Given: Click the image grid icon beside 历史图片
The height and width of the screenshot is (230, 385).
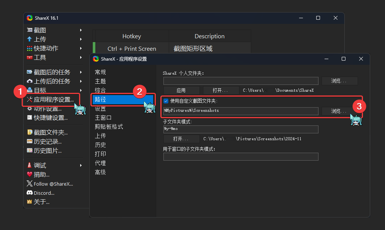Looking at the screenshot, I should click(30, 150).
